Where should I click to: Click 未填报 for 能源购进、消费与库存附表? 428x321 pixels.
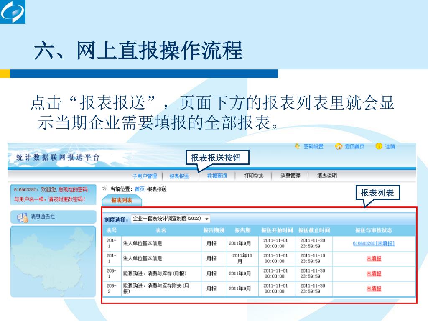point(374,288)
